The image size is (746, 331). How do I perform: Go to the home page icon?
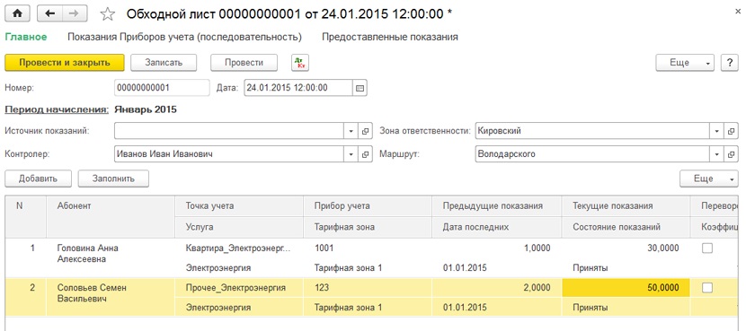pyautogui.click(x=18, y=13)
